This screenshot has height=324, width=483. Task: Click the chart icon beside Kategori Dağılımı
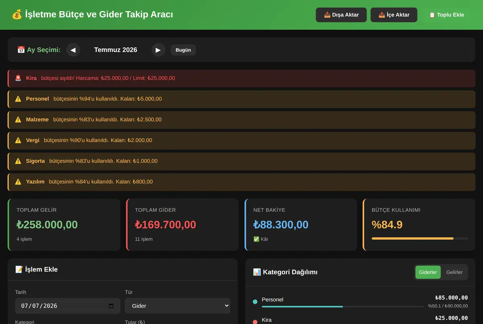tap(257, 272)
